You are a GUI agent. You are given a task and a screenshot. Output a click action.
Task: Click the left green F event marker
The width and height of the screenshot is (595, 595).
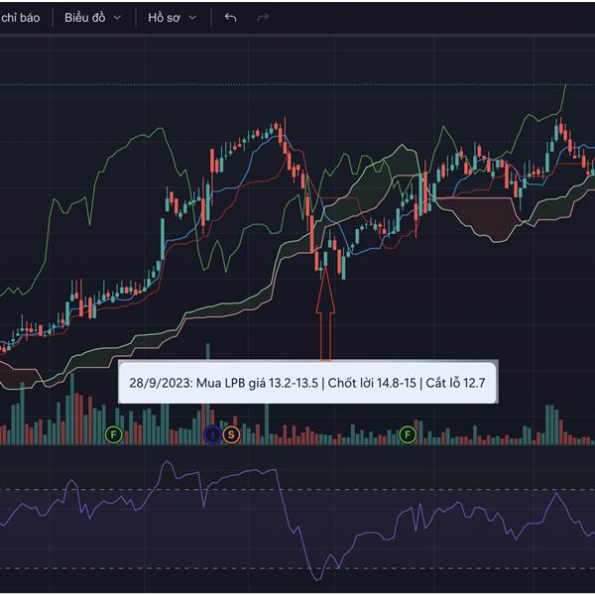coord(113,435)
